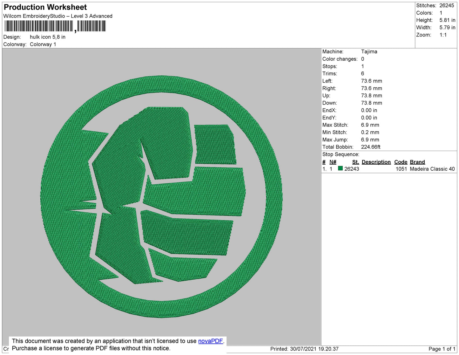Click the stitches count 26245
This screenshot has height=355, width=459.
pos(447,5)
